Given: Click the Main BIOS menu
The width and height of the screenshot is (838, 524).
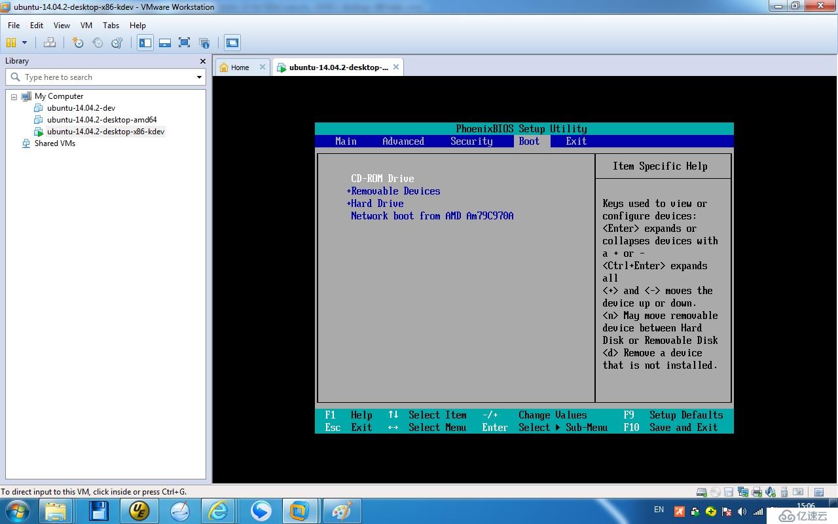Looking at the screenshot, I should [x=346, y=141].
